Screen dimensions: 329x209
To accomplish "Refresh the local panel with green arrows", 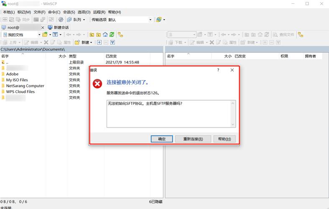I will tap(112, 35).
